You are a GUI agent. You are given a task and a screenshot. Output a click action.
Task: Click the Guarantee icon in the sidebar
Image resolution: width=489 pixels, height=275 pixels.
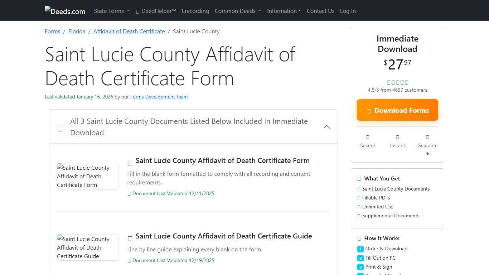point(427,137)
